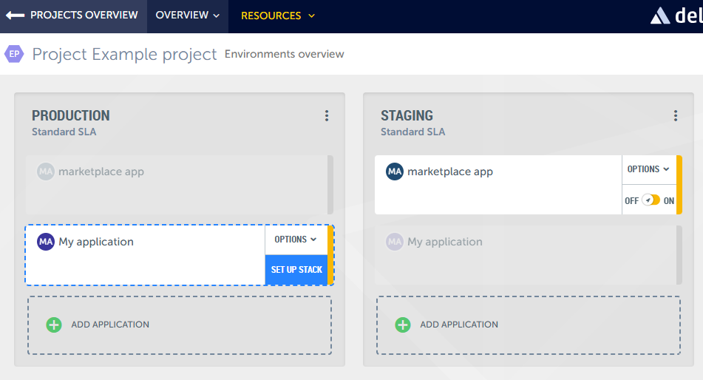This screenshot has height=380, width=703.
Task: Select greyed My application card in Staging
Action: tap(526, 255)
